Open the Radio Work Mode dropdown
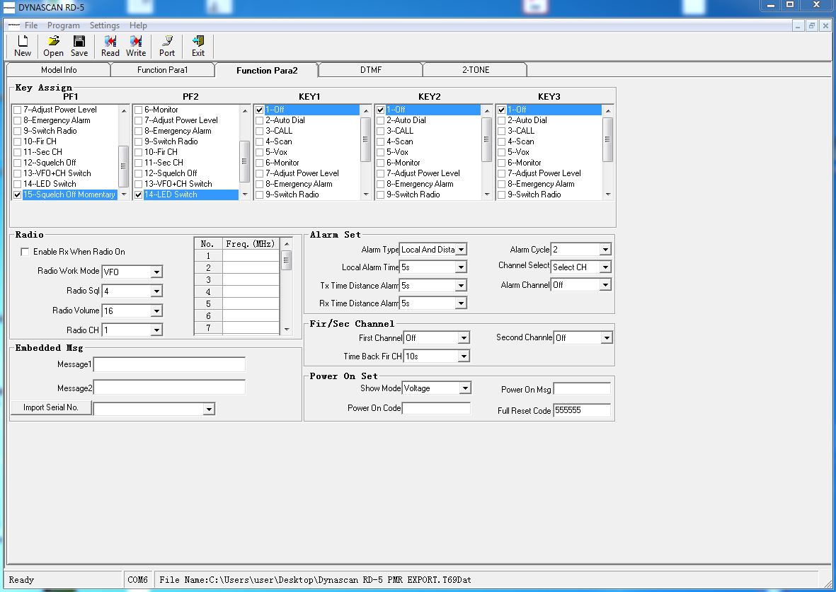Screen dimensions: 836x592 tap(156, 272)
